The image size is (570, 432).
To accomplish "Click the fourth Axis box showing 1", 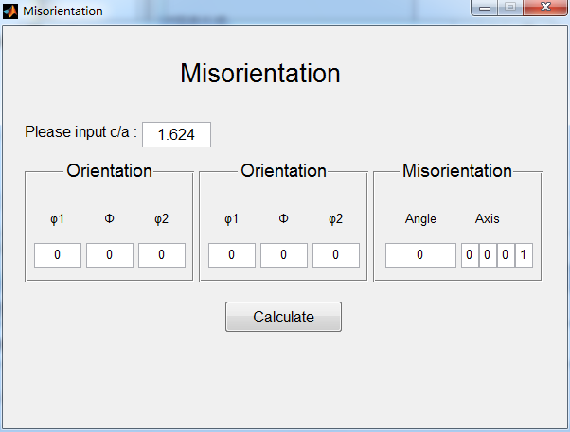I will (524, 255).
